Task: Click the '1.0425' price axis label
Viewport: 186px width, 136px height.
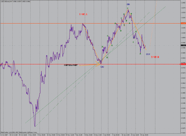Action: pyautogui.click(x=183, y=2)
